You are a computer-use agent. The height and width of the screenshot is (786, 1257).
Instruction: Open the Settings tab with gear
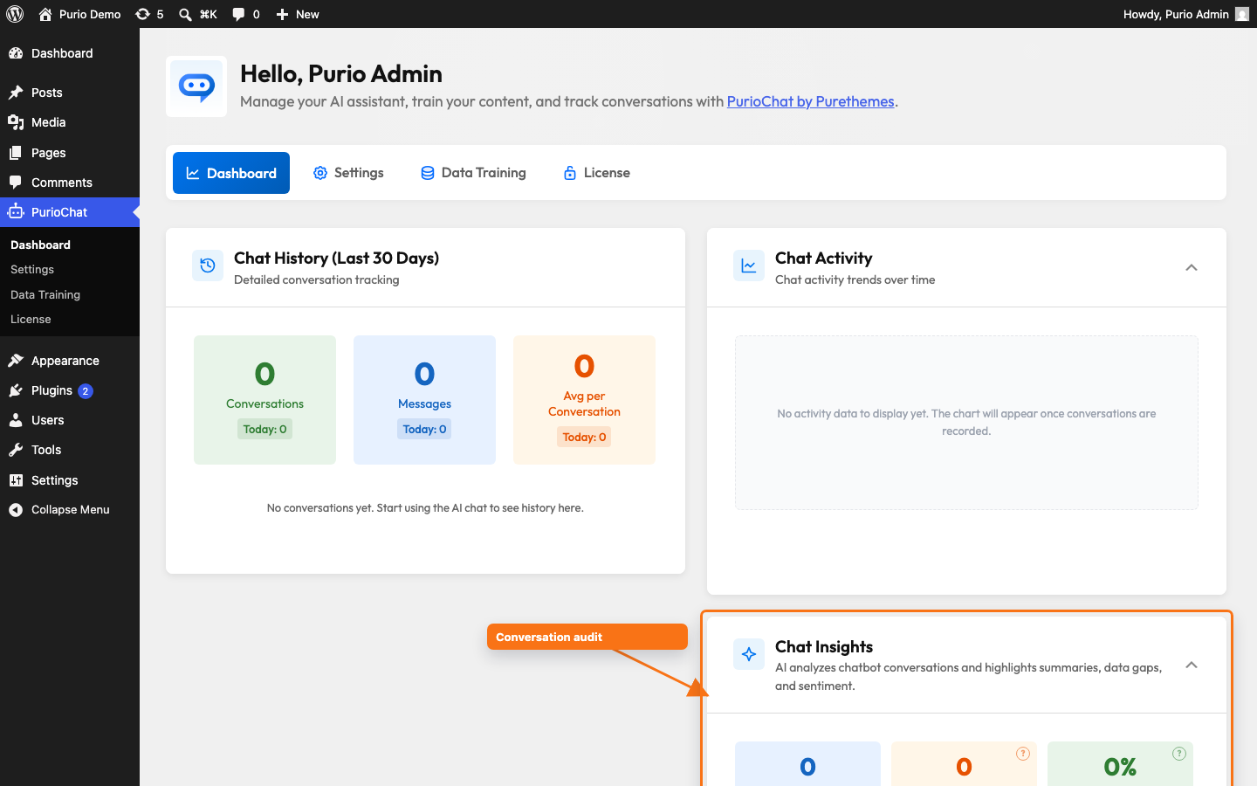(x=348, y=173)
